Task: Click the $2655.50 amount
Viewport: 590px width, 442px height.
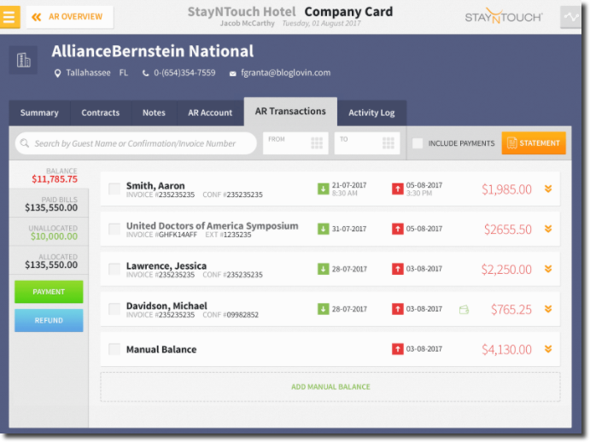Action: 507,230
